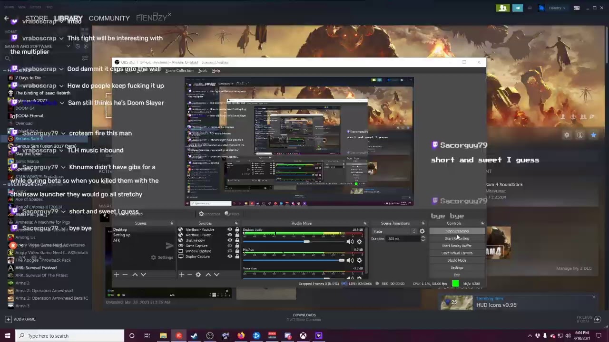Enable Studio Mode in OBS
The height and width of the screenshot is (342, 609).
(x=457, y=260)
